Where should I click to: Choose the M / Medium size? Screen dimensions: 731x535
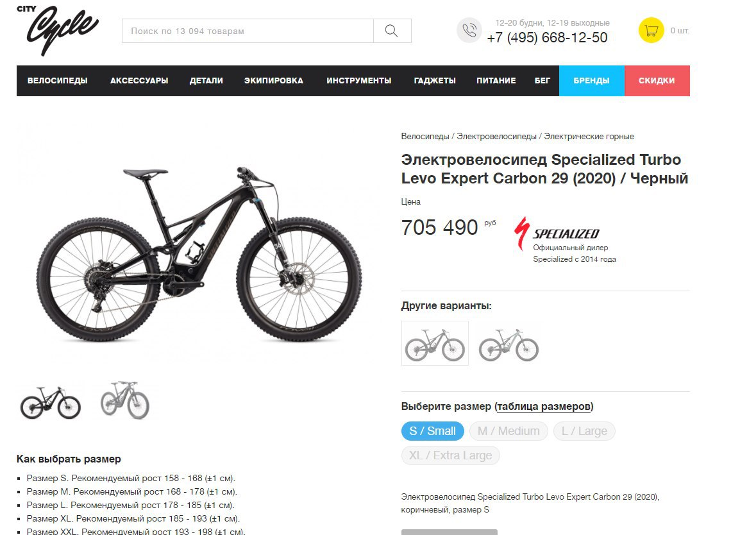click(x=508, y=431)
